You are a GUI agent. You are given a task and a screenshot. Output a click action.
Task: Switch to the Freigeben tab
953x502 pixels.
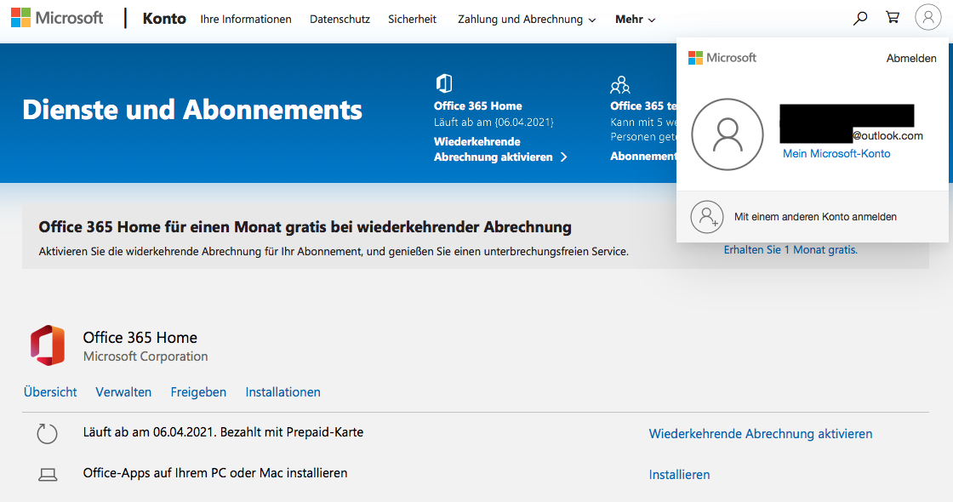coord(198,392)
